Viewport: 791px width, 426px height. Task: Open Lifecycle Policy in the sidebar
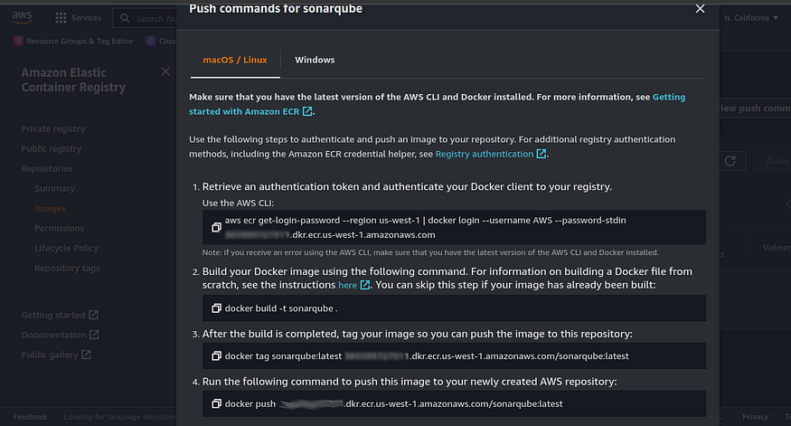pos(66,249)
